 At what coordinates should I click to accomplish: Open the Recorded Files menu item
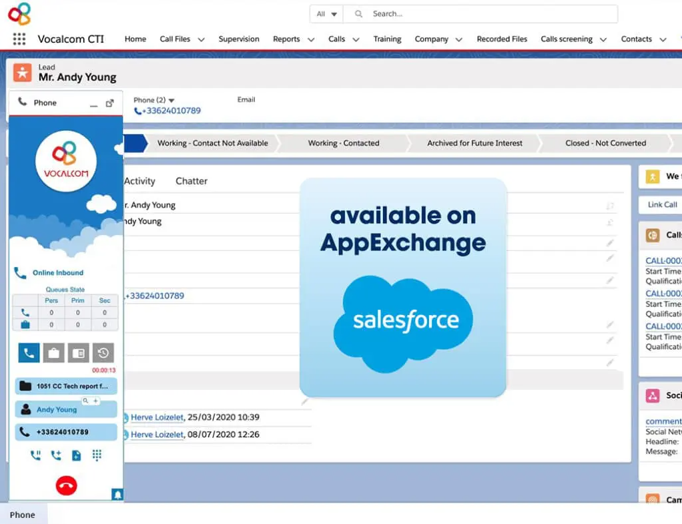pyautogui.click(x=502, y=39)
